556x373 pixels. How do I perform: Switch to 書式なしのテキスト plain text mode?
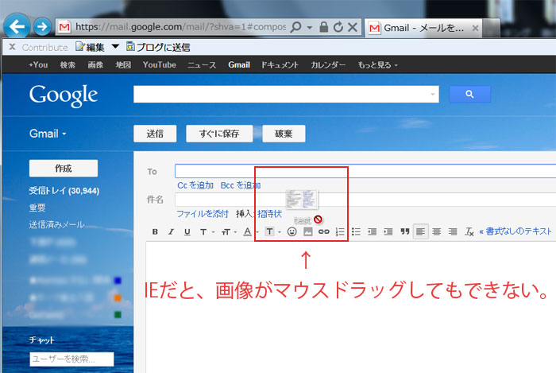515,231
